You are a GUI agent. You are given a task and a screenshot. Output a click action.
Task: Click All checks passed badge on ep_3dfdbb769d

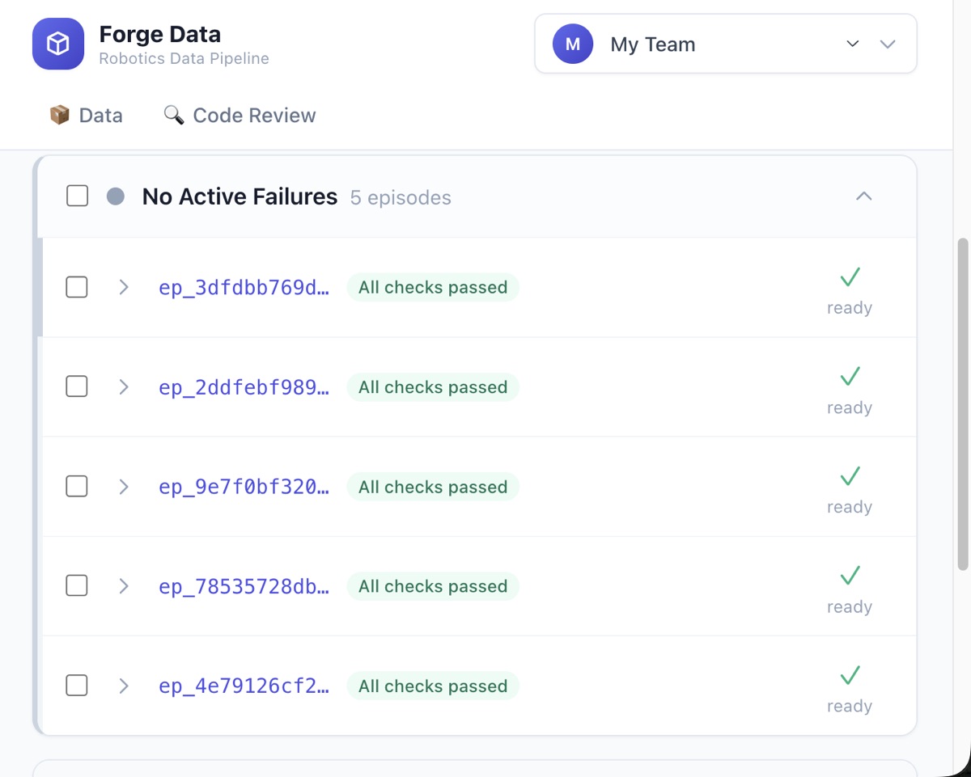(433, 287)
